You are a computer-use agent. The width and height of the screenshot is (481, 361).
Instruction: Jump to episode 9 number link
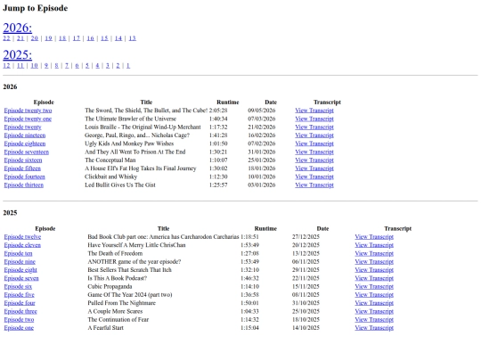tap(46, 65)
